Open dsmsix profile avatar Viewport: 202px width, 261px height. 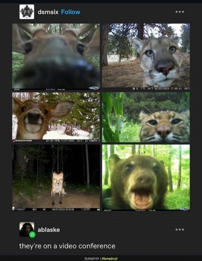click(x=27, y=12)
